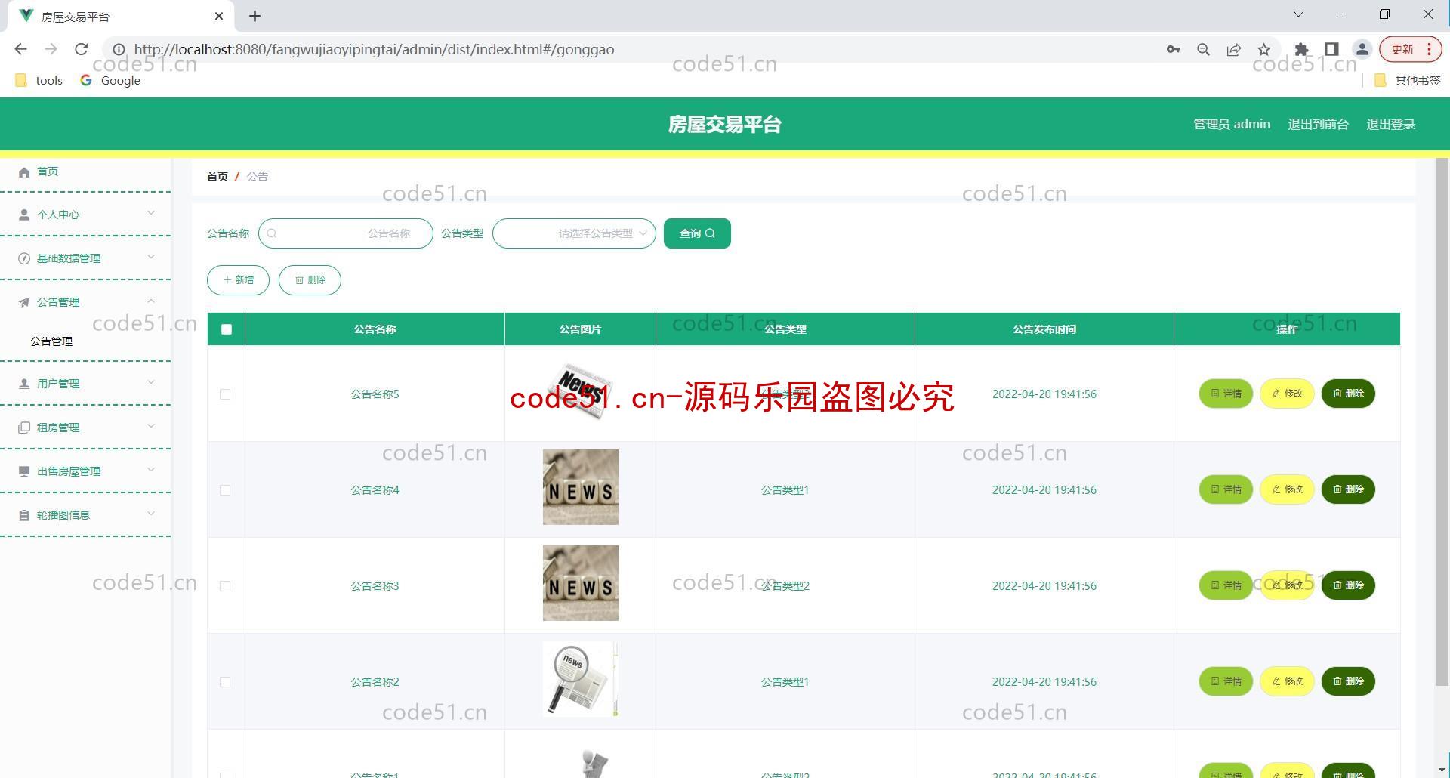This screenshot has width=1450, height=778.
Task: Select the 公告管理 submenu item
Action: 51,341
